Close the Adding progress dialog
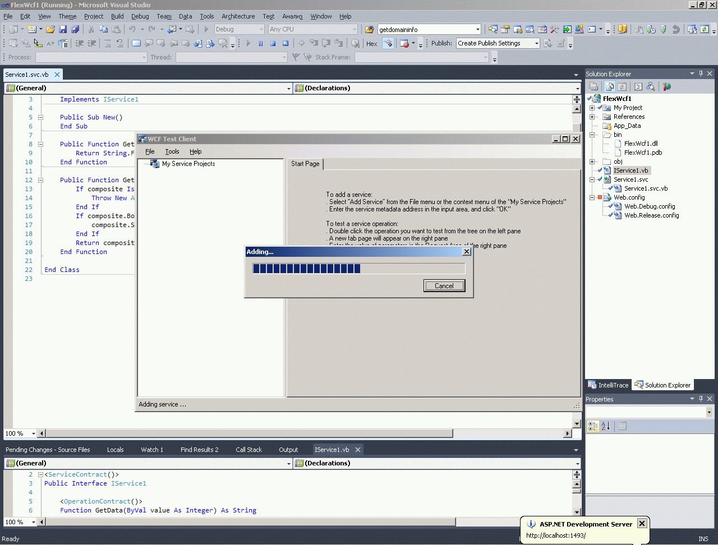This screenshot has height=545, width=718. pos(466,252)
